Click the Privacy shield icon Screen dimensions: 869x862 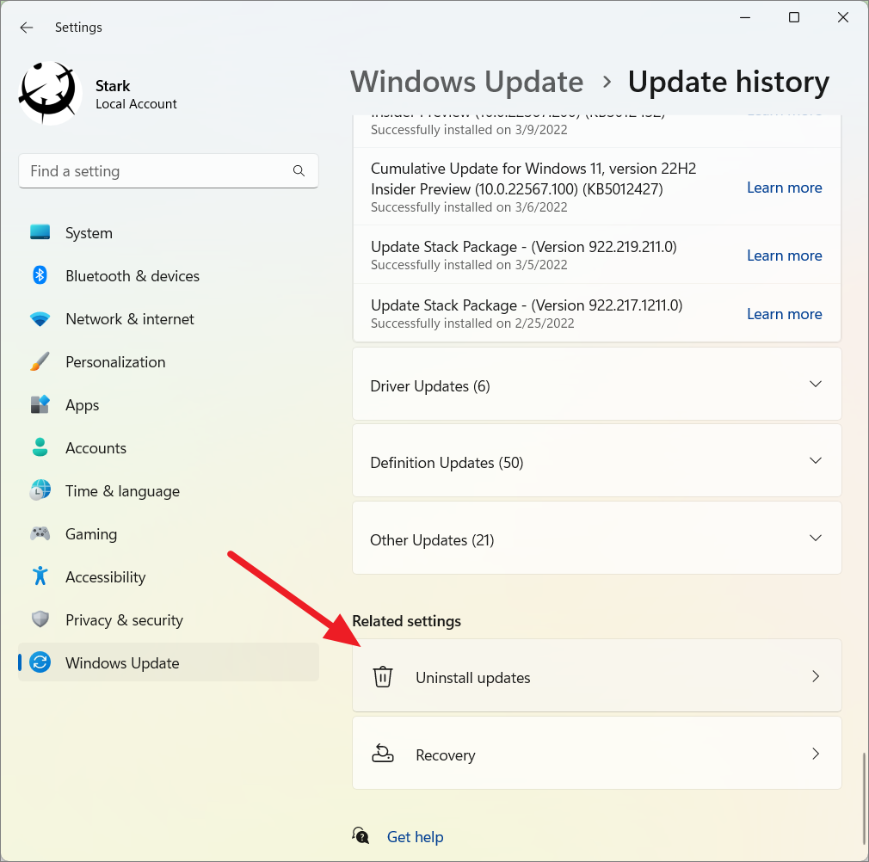40,619
